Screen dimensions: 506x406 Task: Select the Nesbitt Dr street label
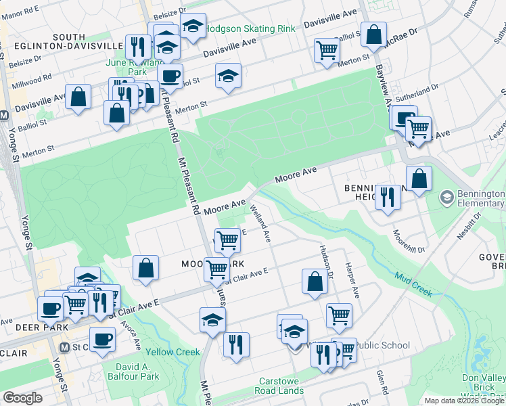click(469, 226)
